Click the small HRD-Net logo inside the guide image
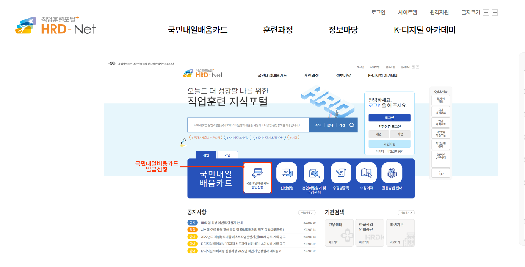The width and height of the screenshot is (525, 267). click(x=203, y=73)
